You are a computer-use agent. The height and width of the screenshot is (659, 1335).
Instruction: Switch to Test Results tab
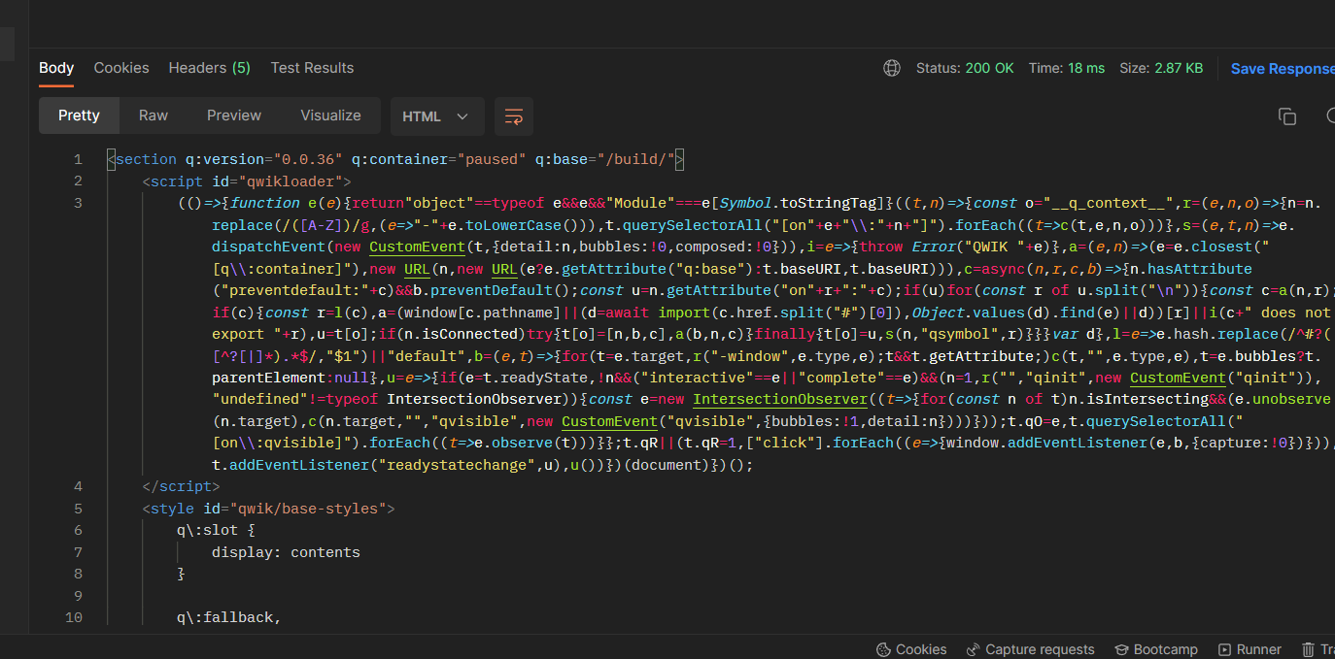click(x=312, y=68)
